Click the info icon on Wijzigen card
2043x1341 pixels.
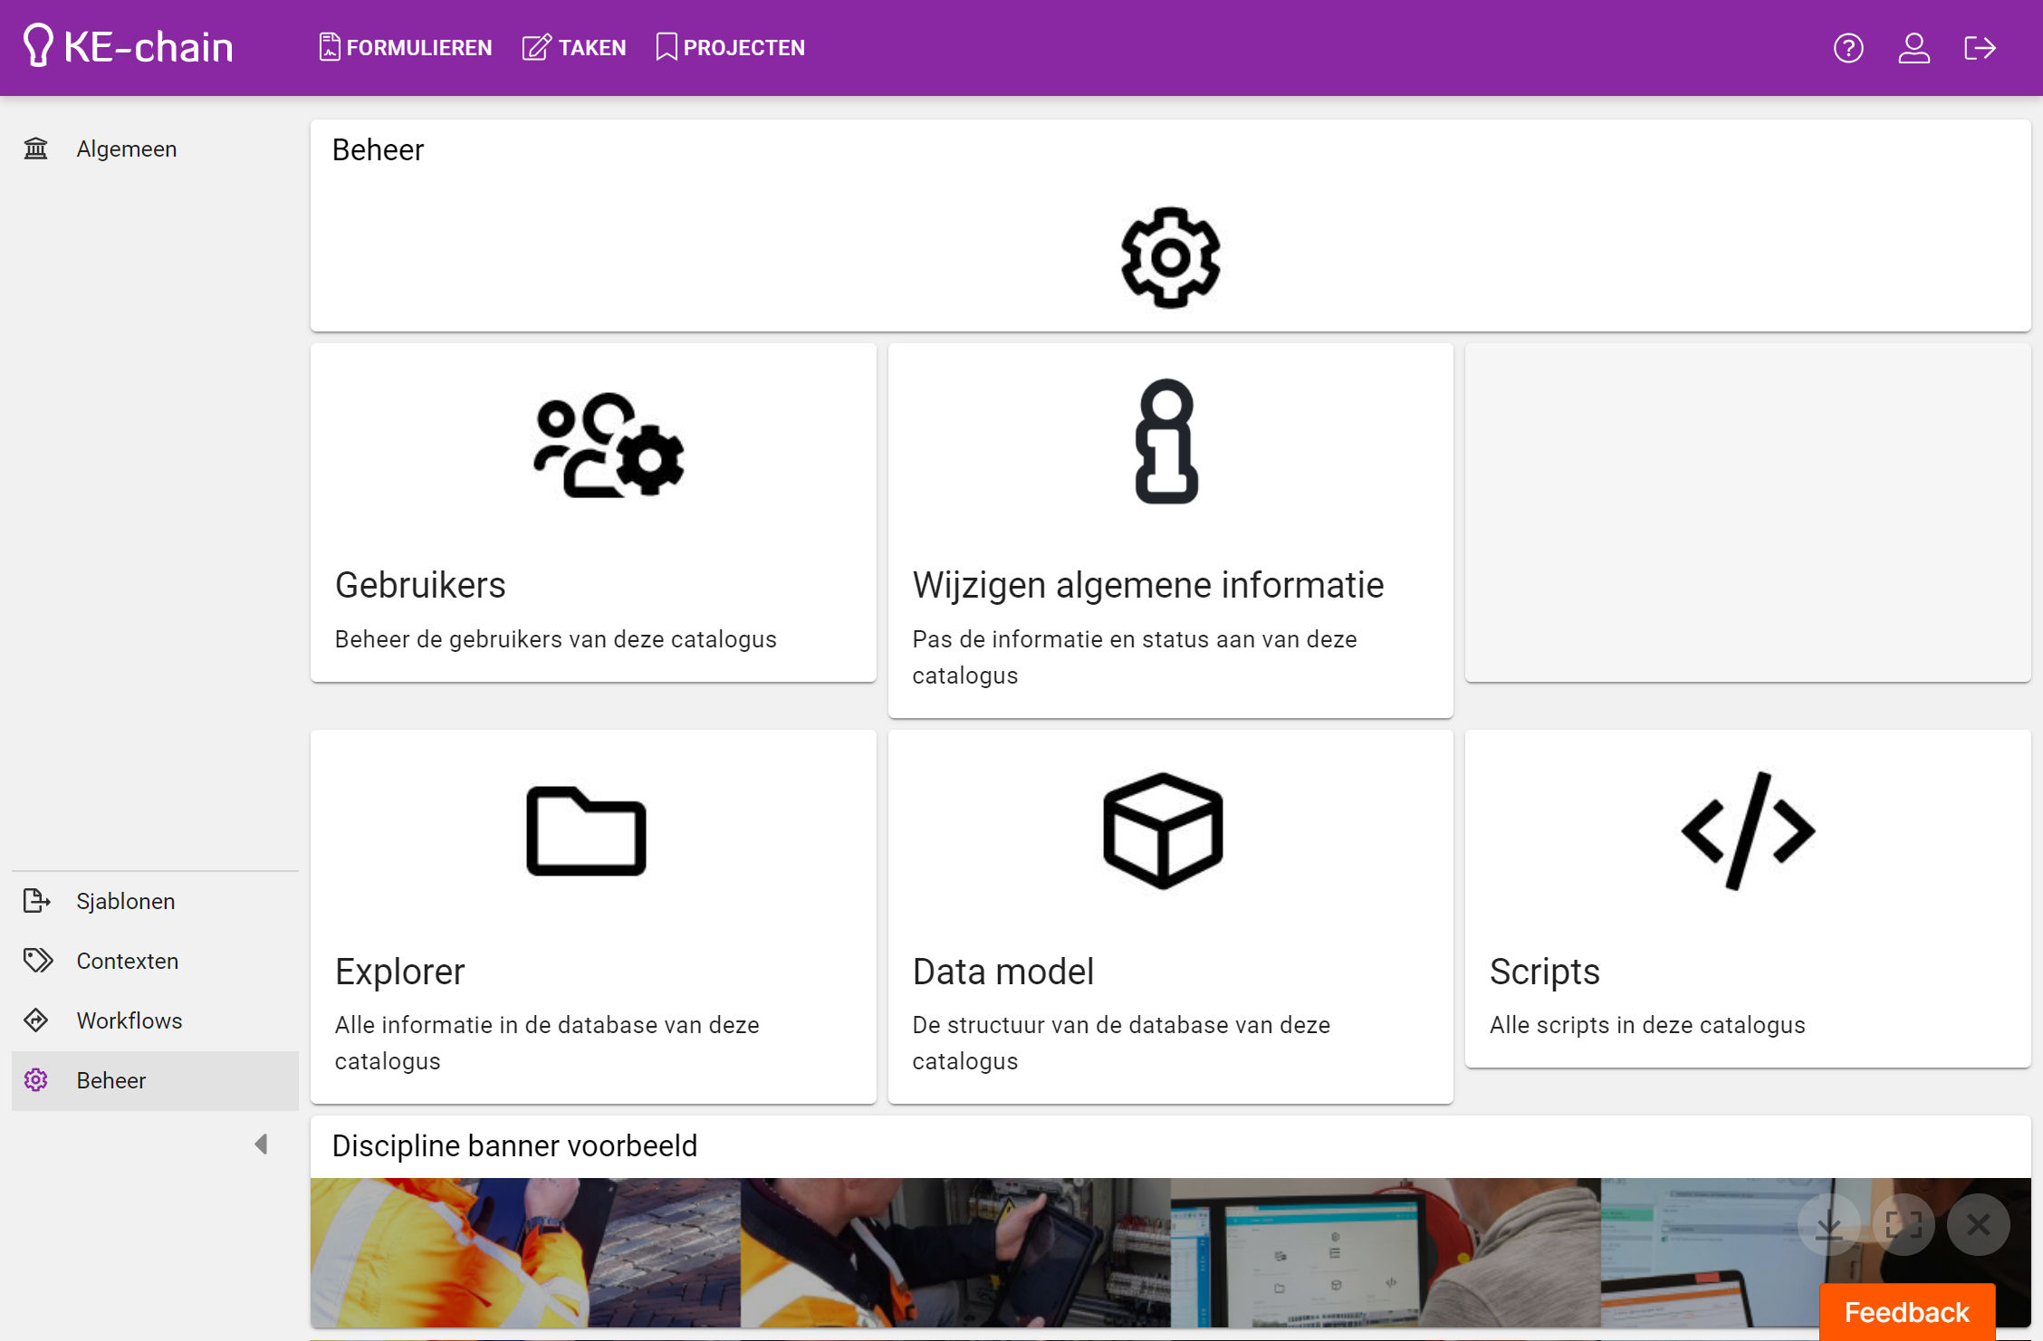[1166, 441]
